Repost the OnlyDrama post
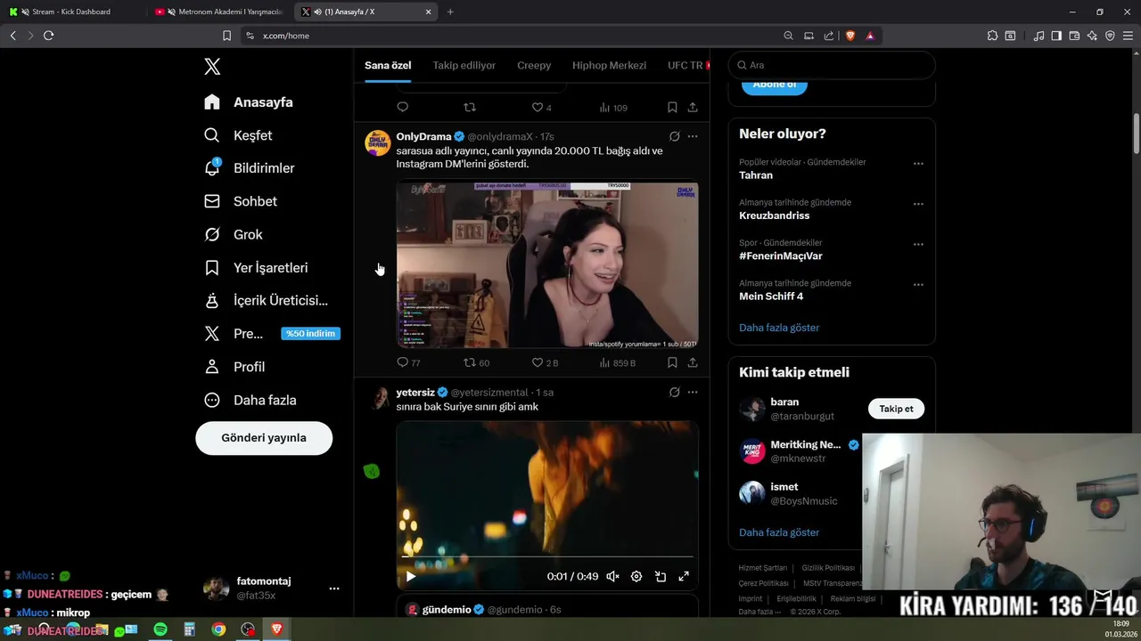Image resolution: width=1141 pixels, height=641 pixels. click(470, 362)
